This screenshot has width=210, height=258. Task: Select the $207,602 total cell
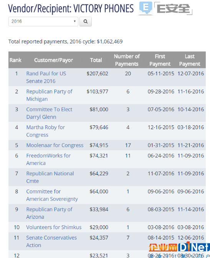[98, 73]
